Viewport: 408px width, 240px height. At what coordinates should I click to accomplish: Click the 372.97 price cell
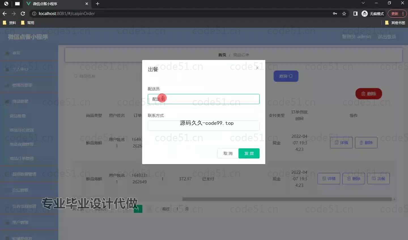click(185, 179)
